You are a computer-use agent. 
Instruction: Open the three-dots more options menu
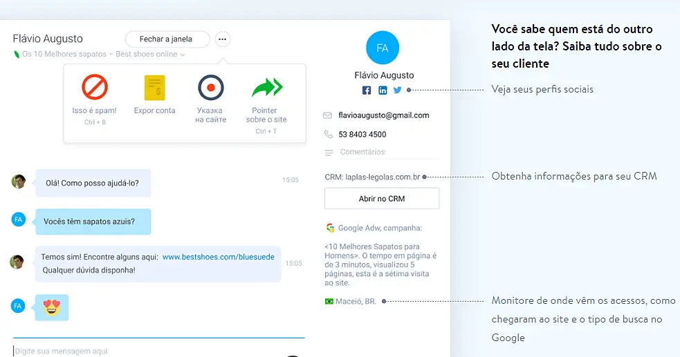coord(222,39)
